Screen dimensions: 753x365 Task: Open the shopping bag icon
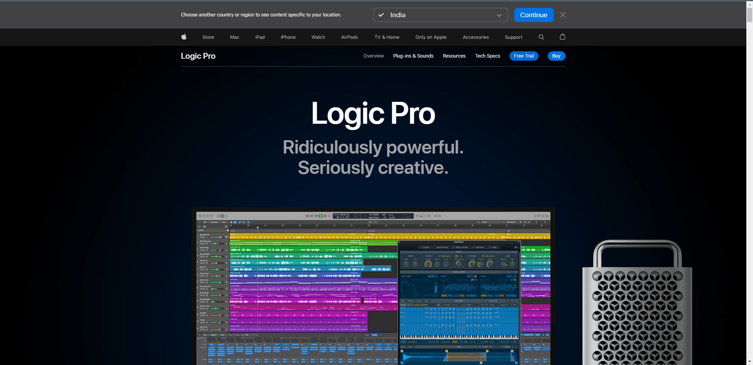[x=562, y=37]
